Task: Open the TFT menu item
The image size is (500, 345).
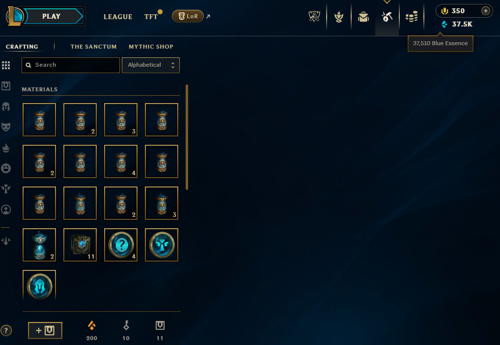Action: coord(151,17)
